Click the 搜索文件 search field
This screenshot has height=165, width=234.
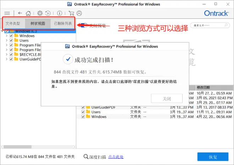[210, 25]
